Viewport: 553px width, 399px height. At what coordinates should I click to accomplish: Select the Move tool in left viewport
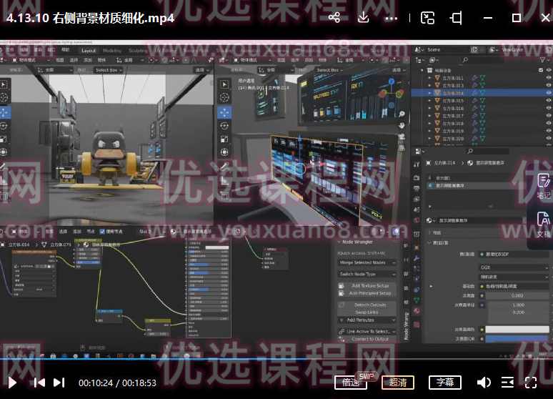(4, 113)
